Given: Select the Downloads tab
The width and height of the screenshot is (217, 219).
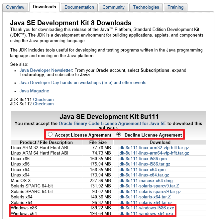Looking at the screenshot, I should click(45, 7).
